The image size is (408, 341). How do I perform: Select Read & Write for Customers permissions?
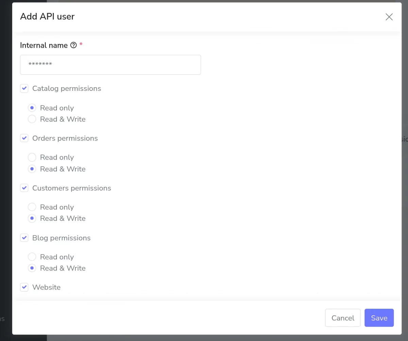point(32,218)
